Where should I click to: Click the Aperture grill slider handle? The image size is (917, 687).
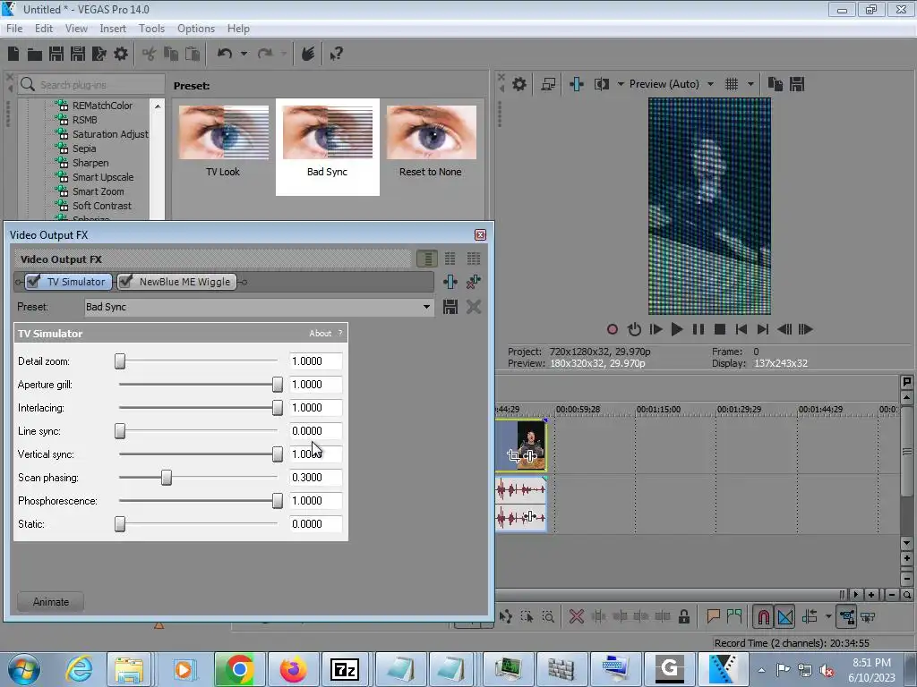(x=278, y=385)
